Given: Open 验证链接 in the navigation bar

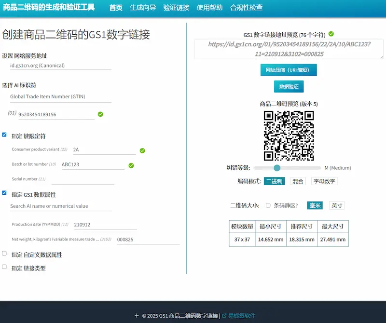Looking at the screenshot, I should tap(176, 8).
